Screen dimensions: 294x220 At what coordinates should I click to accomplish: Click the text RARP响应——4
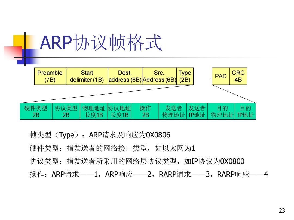click(x=243, y=174)
